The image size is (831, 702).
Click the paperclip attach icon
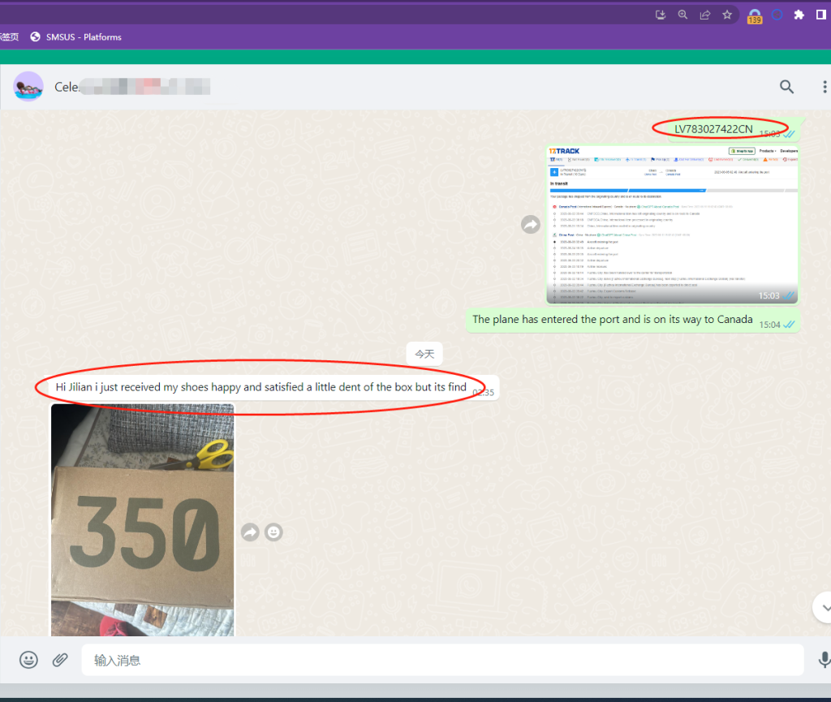pyautogui.click(x=60, y=660)
